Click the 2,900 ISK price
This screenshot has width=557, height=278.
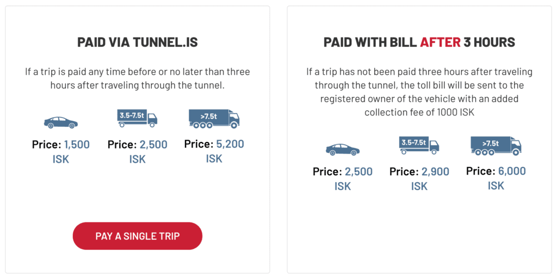tap(435, 172)
